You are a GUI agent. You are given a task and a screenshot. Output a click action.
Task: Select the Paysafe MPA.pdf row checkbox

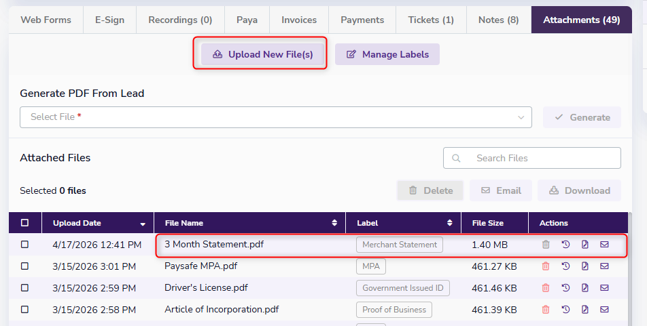click(x=24, y=266)
